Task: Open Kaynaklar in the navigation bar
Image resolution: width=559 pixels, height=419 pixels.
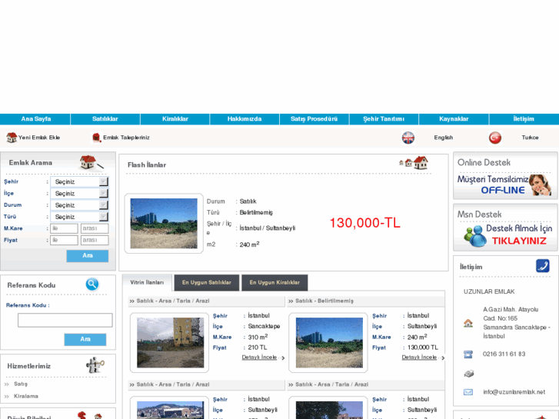Action: pos(454,119)
